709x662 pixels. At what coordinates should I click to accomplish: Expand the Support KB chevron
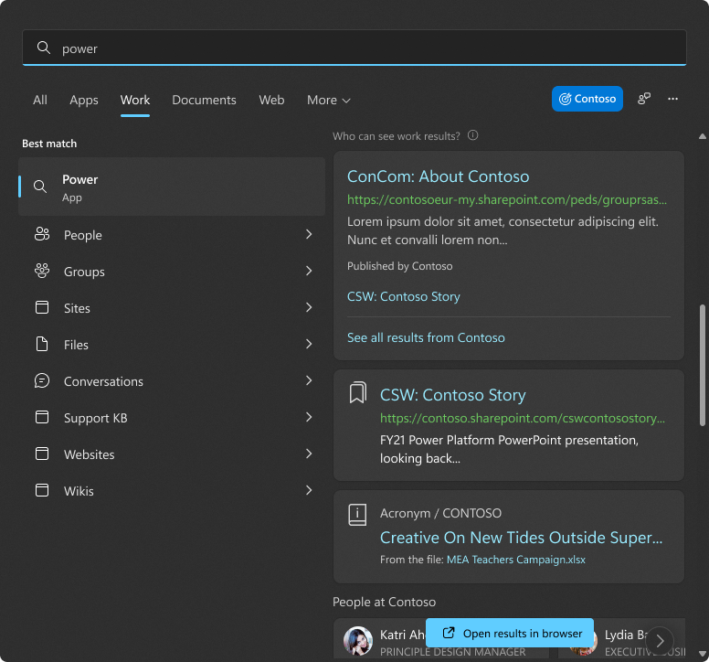coord(309,417)
